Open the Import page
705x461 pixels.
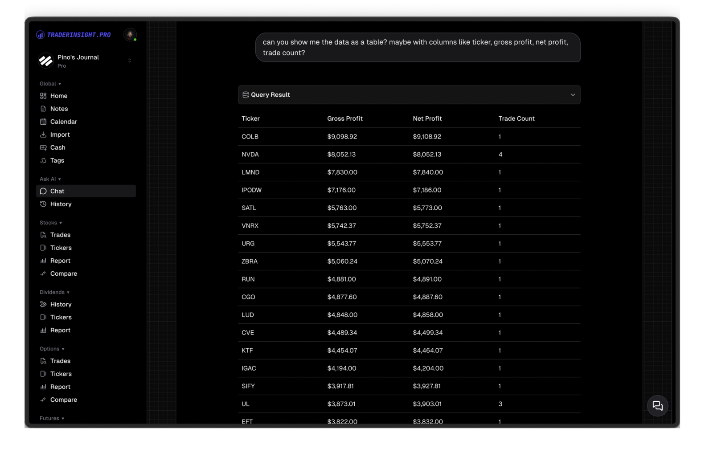click(60, 135)
